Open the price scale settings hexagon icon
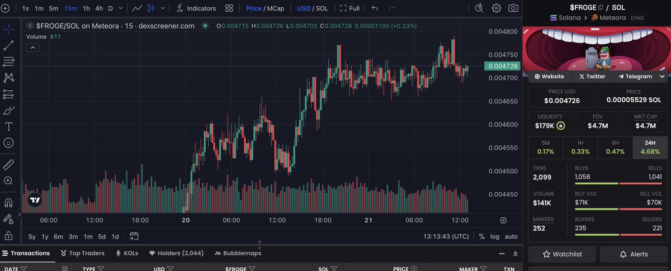Viewport: 671px width, 271px height. point(503,221)
